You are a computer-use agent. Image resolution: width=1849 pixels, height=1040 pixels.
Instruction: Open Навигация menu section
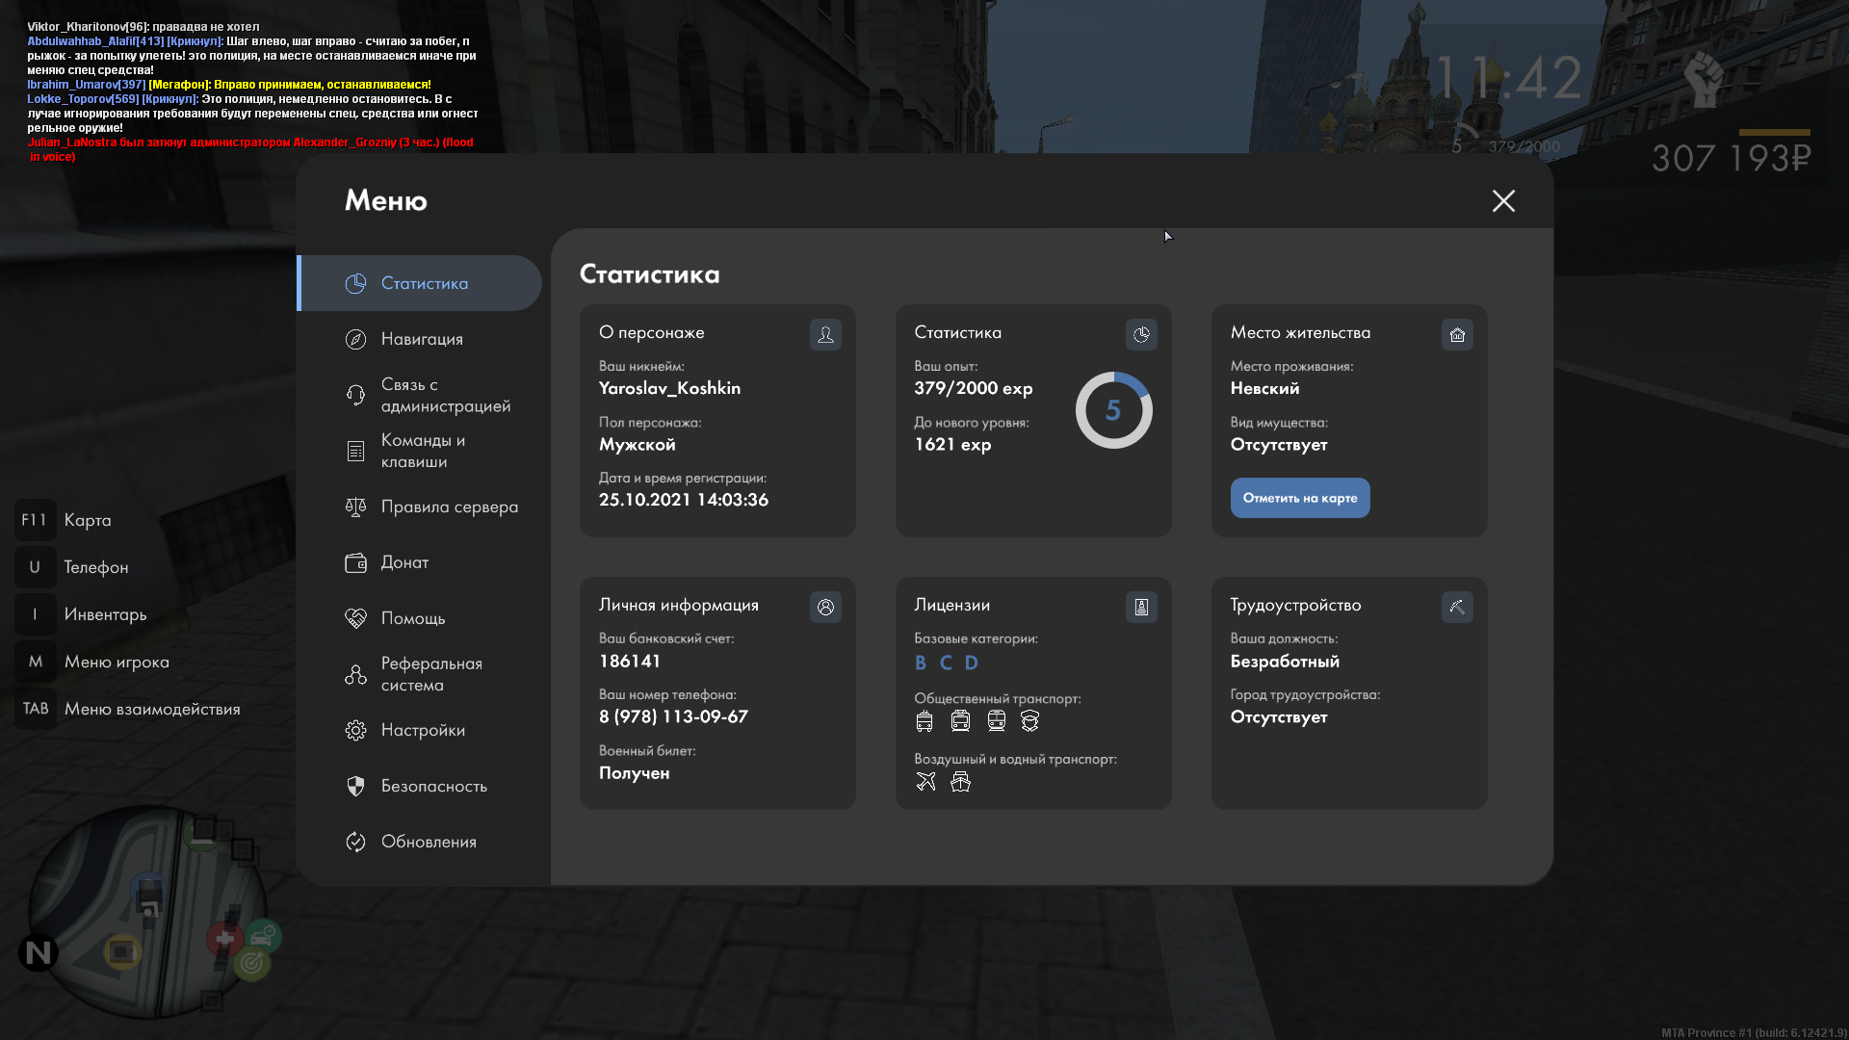click(x=422, y=339)
